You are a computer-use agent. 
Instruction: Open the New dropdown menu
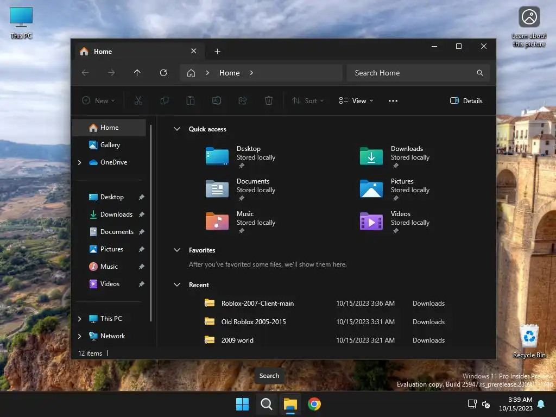pos(98,100)
